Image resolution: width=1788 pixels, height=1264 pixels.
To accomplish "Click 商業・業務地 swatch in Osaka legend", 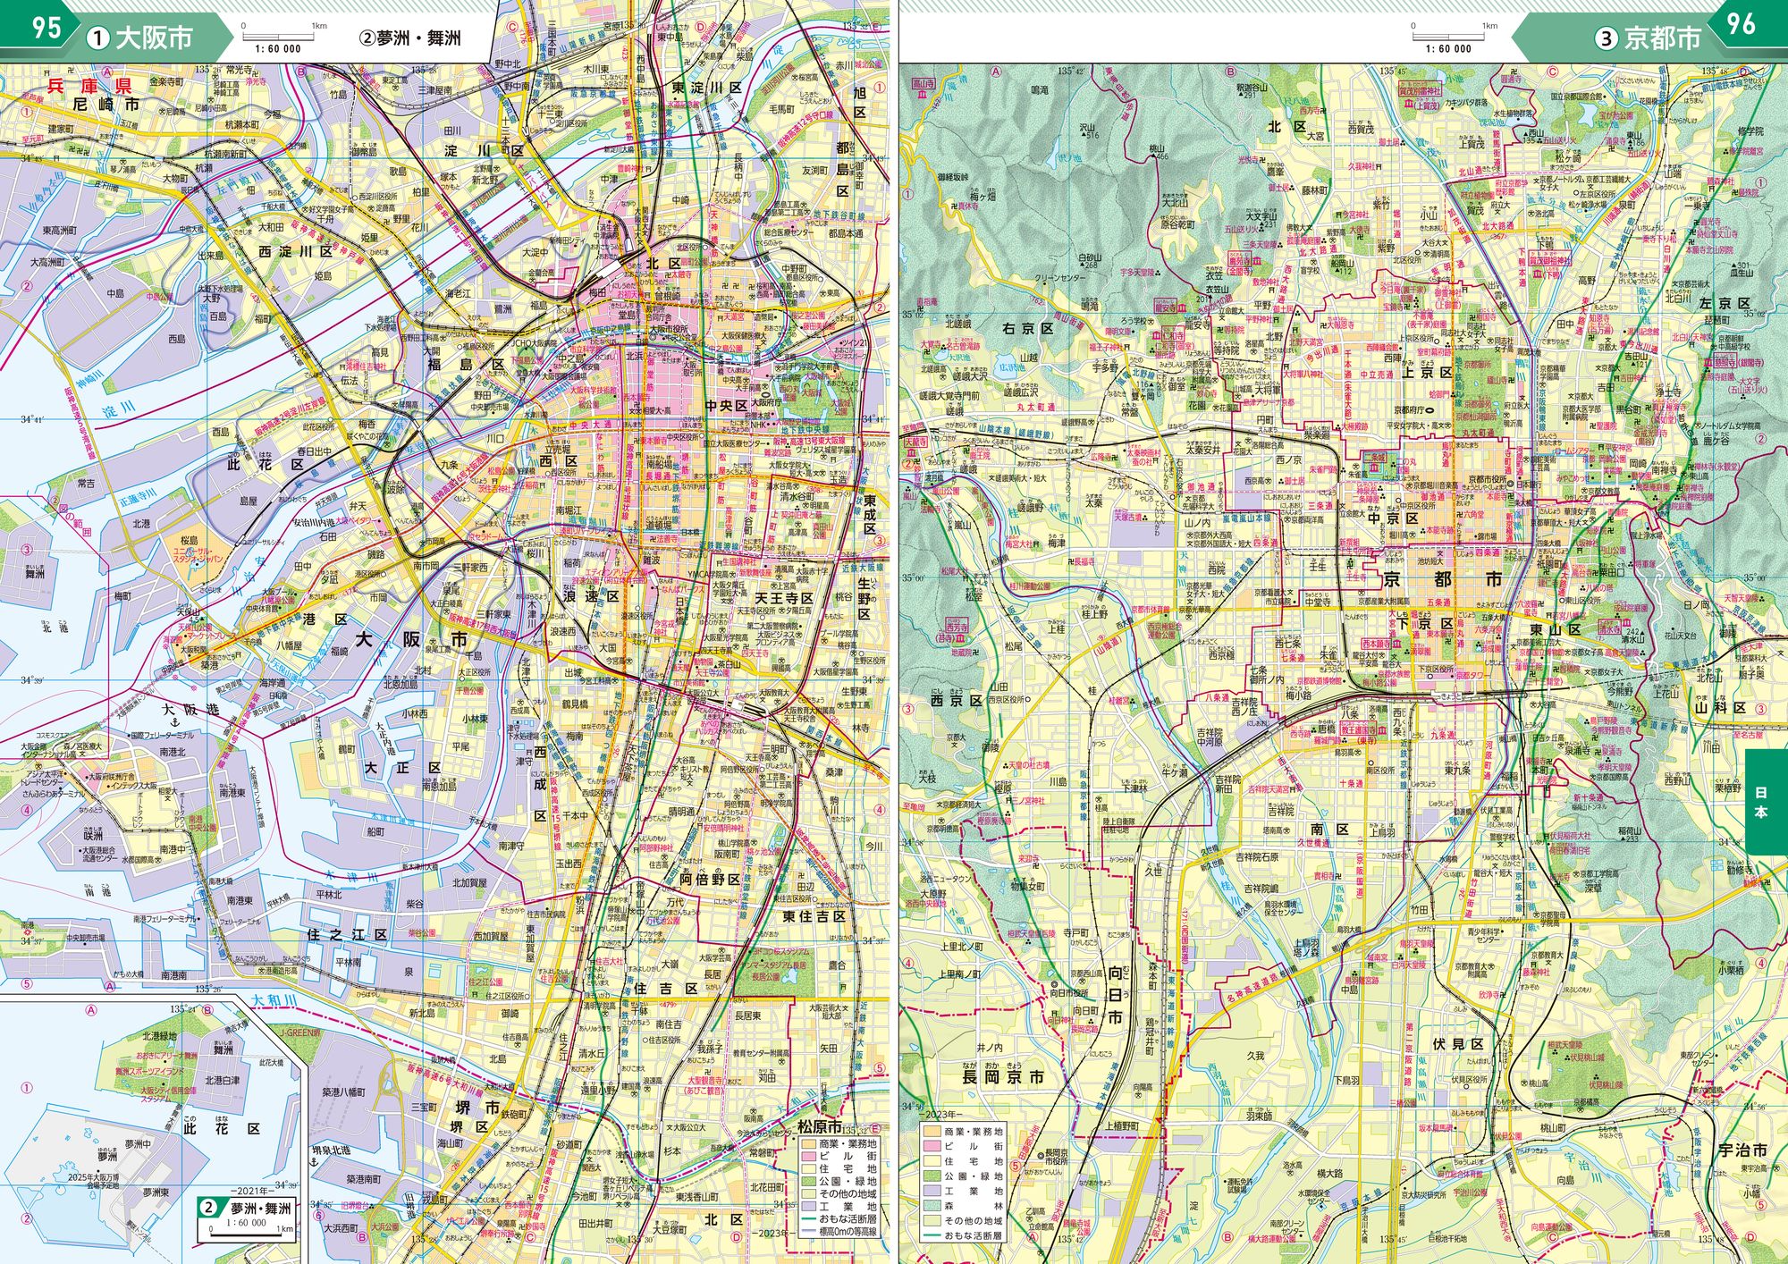I will [x=808, y=1143].
